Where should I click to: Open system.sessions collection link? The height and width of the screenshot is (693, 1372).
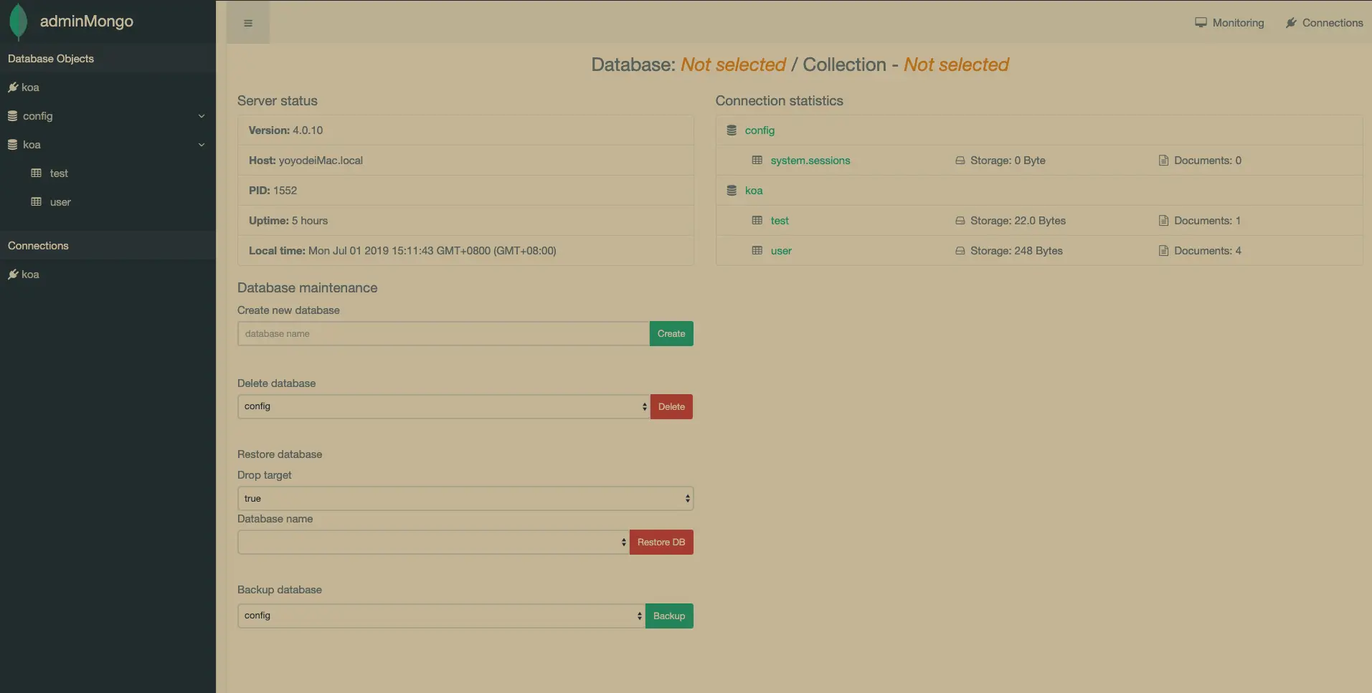[810, 161]
